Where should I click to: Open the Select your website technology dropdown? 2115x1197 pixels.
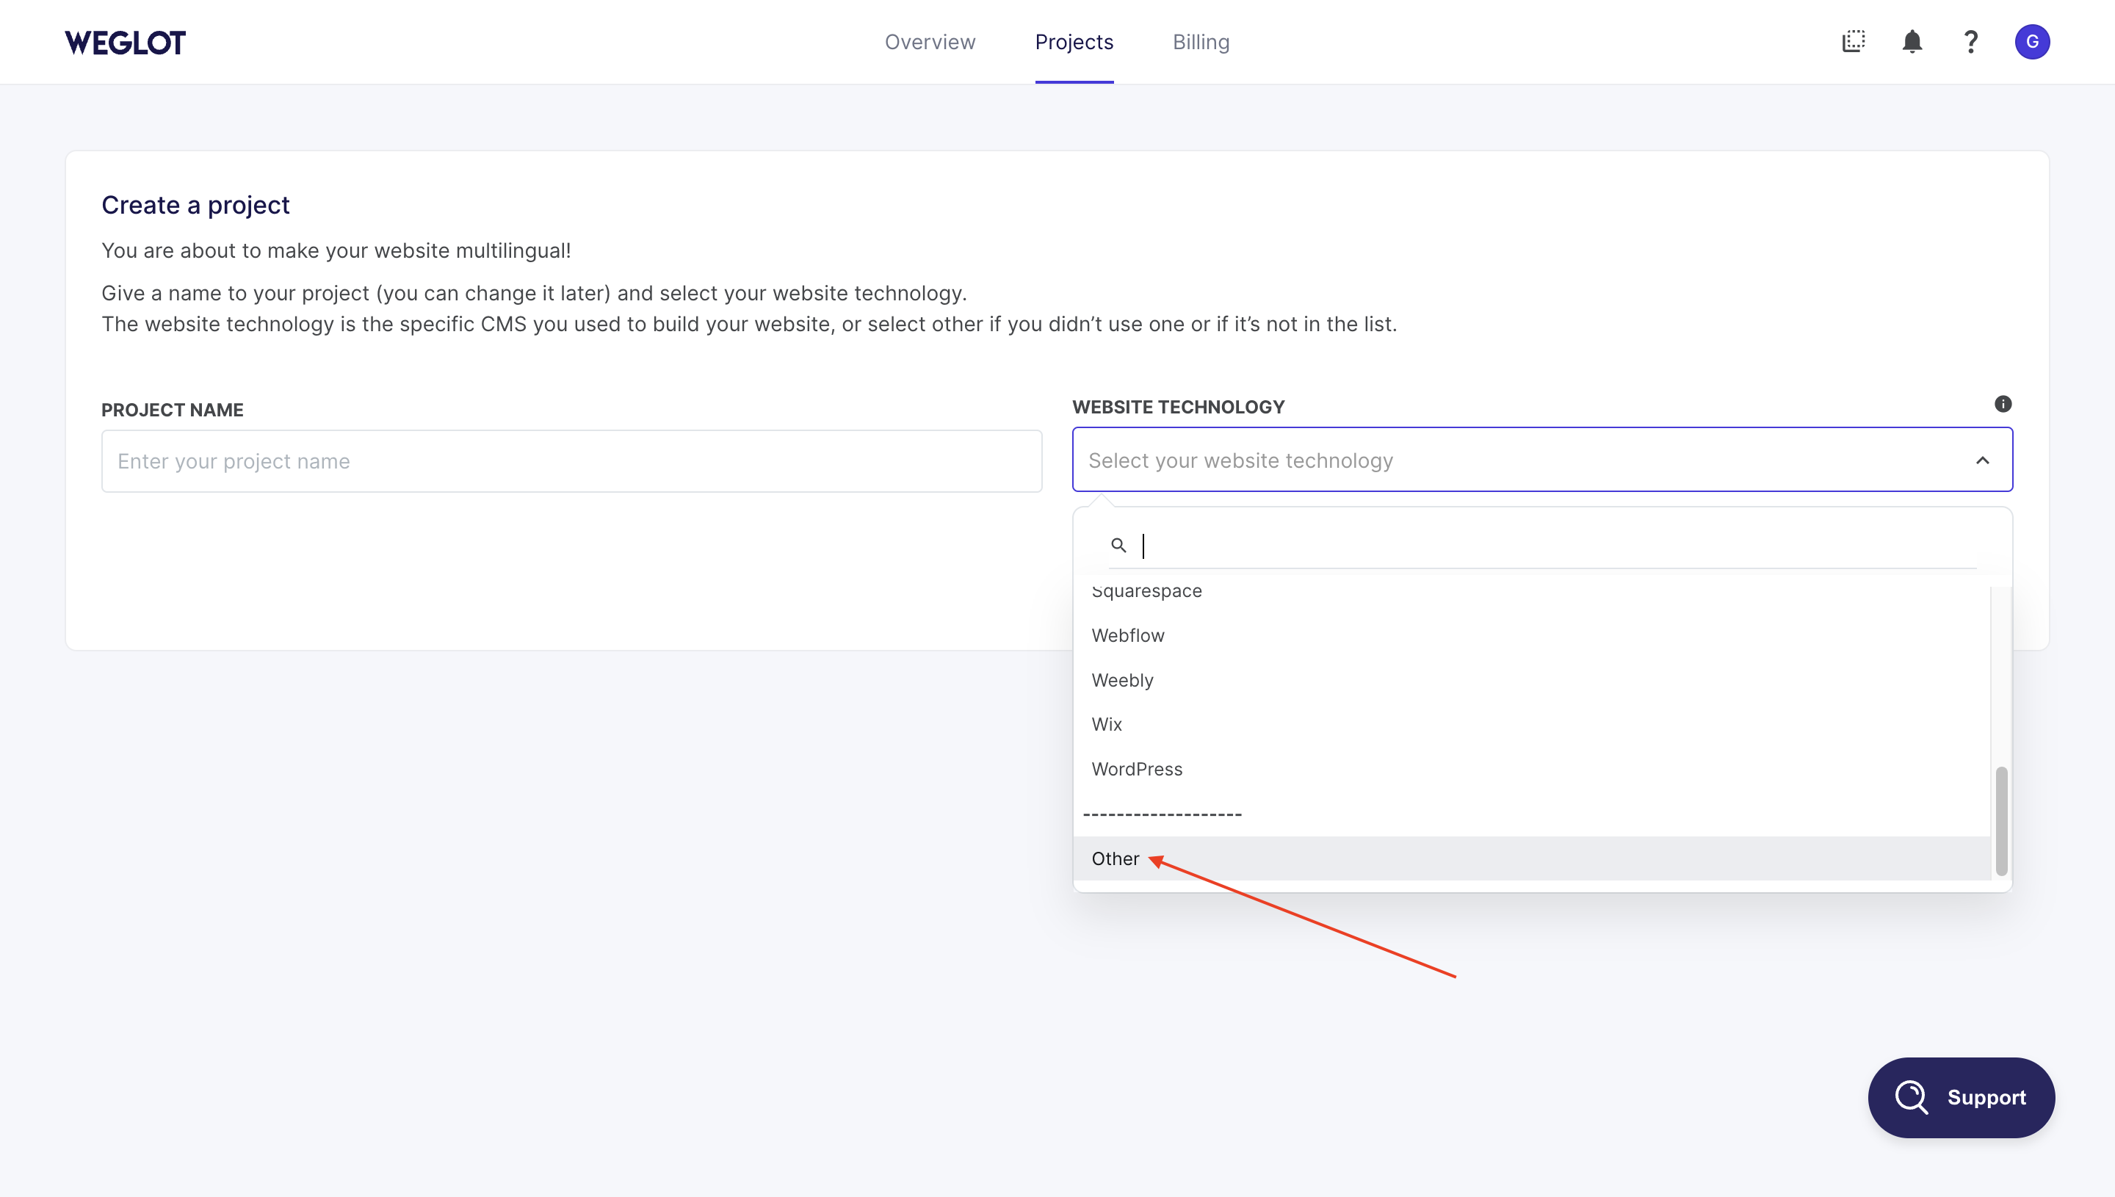tap(1542, 460)
